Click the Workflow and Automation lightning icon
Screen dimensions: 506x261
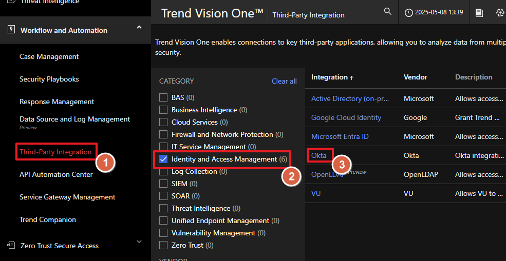(11, 30)
